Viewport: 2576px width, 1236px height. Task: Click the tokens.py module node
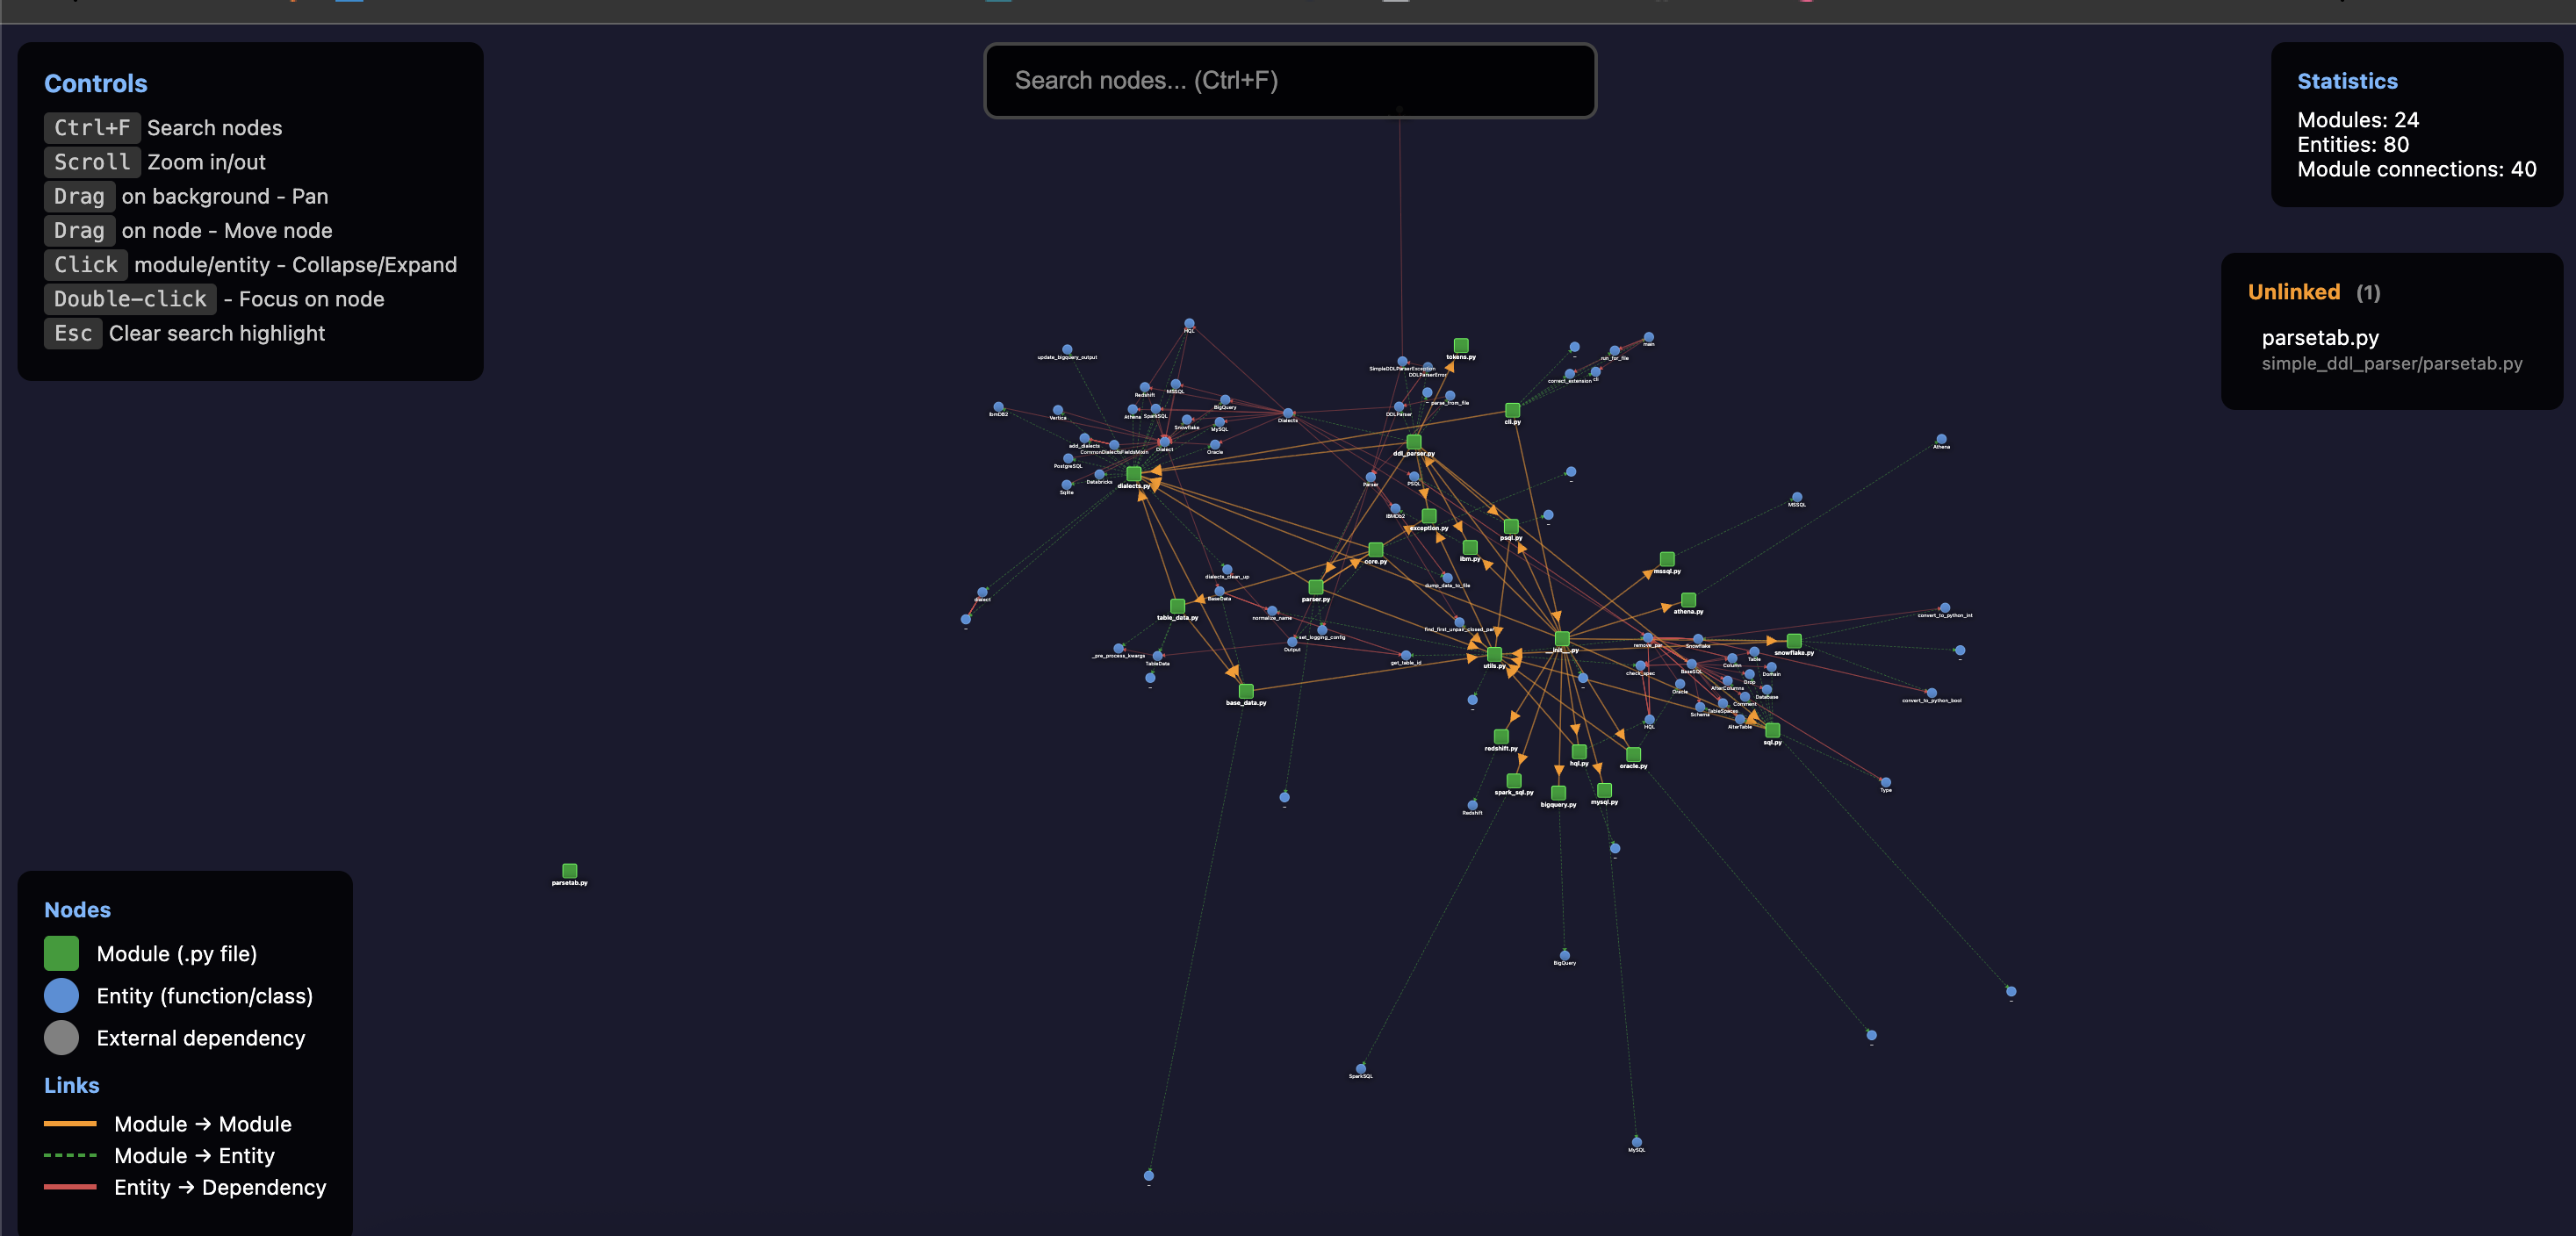point(1460,345)
